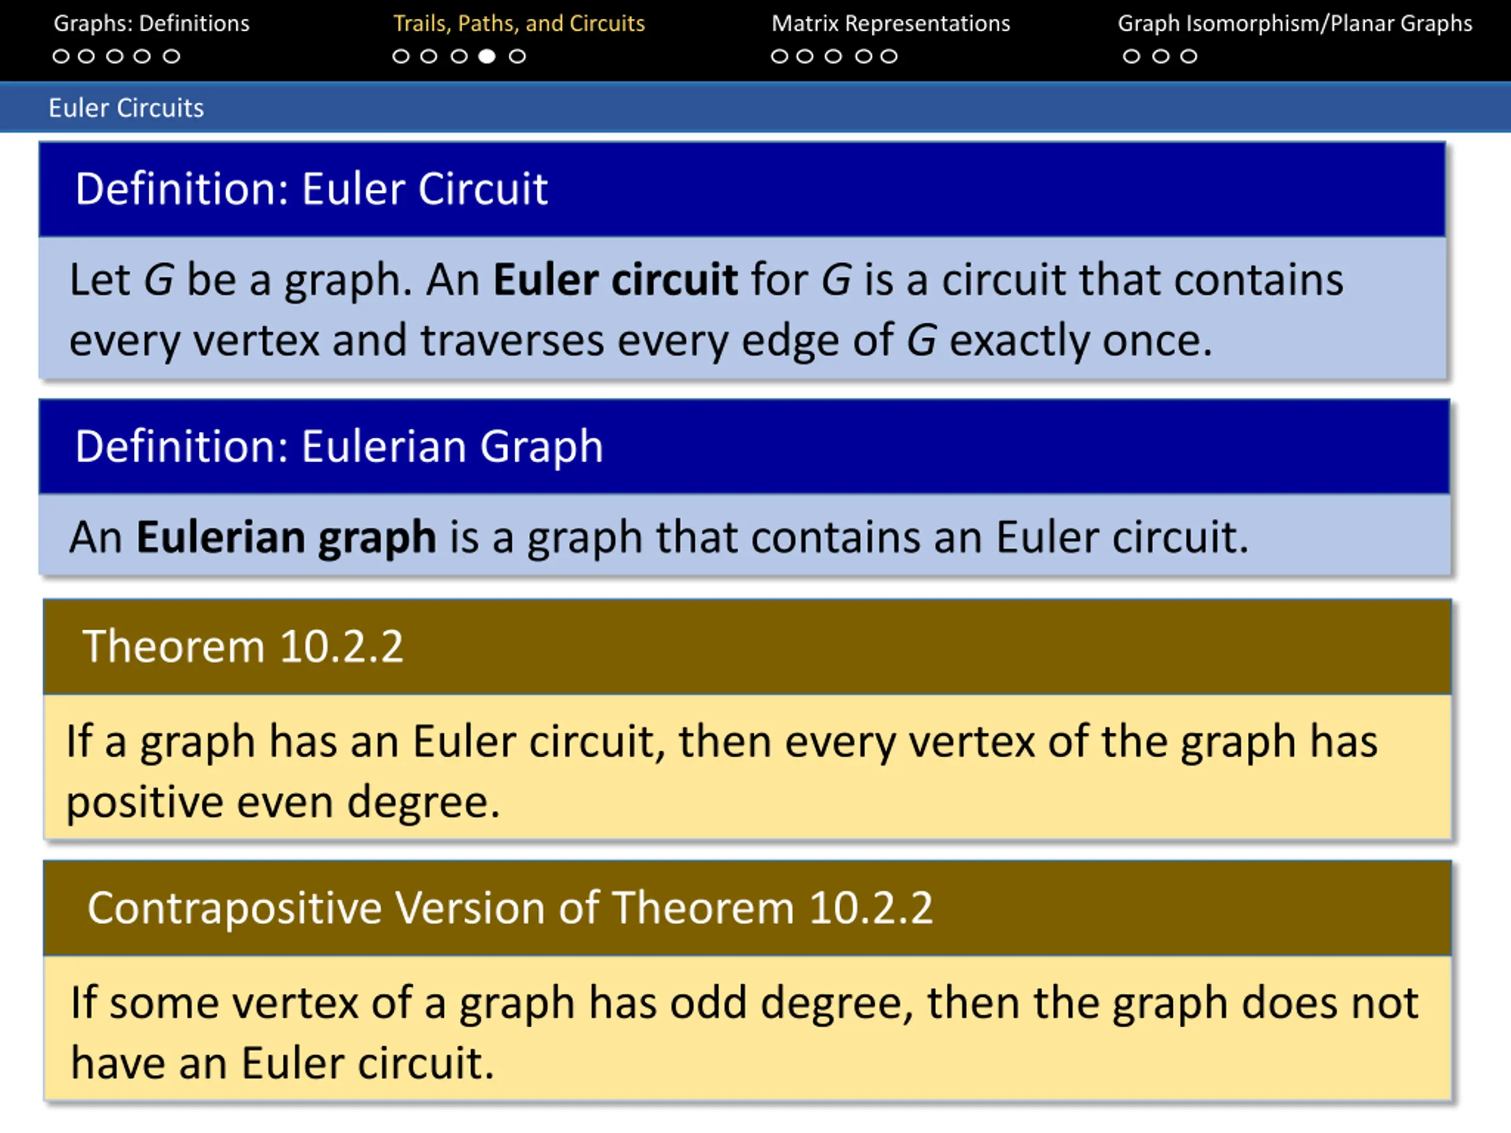Jump to first dot under Trails, Paths, and Circuits
This screenshot has width=1511, height=1133.
tap(401, 56)
